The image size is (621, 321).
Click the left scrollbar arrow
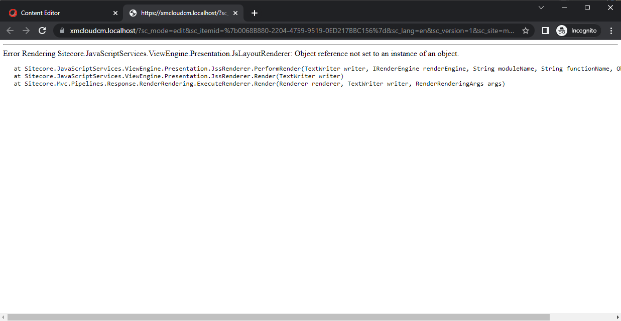(x=4, y=317)
